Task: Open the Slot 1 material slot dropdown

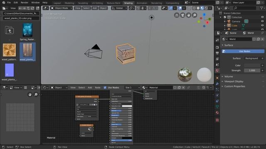Action: [x=132, y=87]
